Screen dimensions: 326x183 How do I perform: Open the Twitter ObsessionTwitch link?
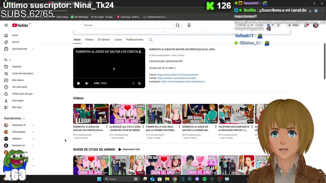(x=177, y=78)
